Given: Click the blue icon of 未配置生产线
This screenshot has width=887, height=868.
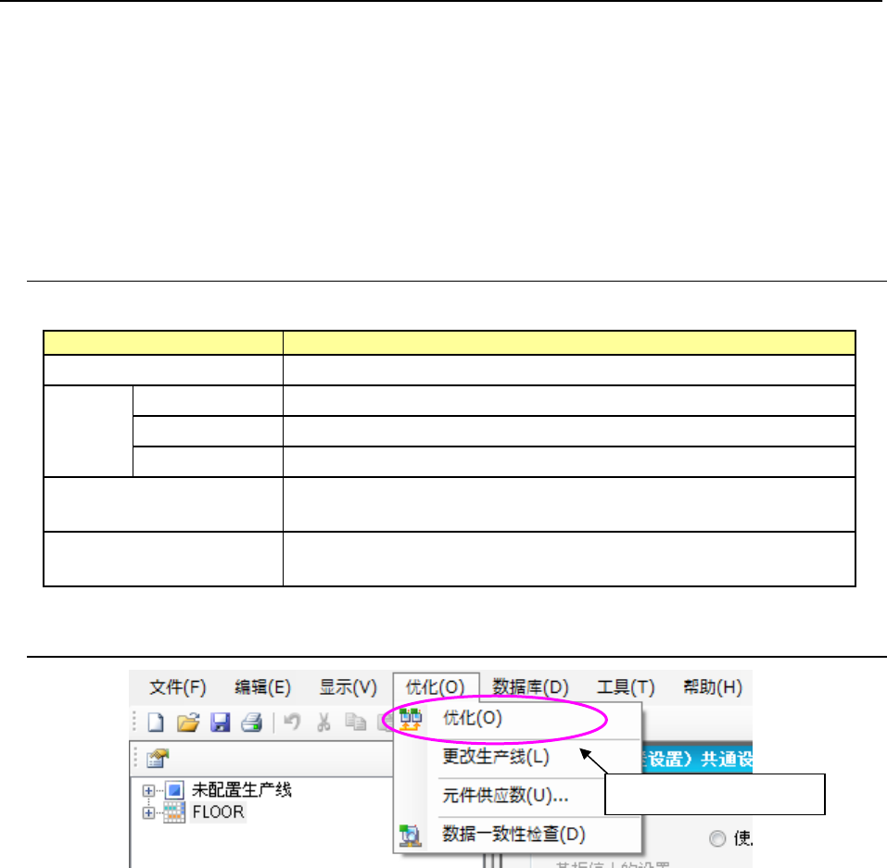Looking at the screenshot, I should (174, 790).
